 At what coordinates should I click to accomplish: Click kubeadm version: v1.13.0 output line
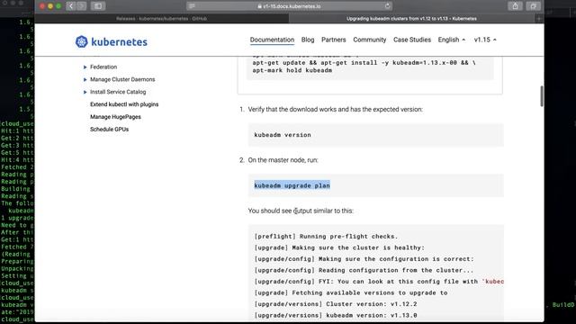point(336,315)
